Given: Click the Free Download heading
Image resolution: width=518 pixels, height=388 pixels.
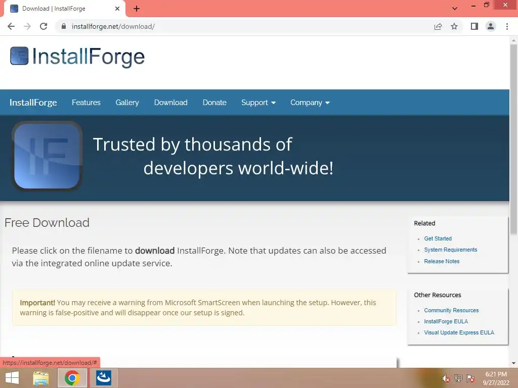Looking at the screenshot, I should click(x=47, y=223).
